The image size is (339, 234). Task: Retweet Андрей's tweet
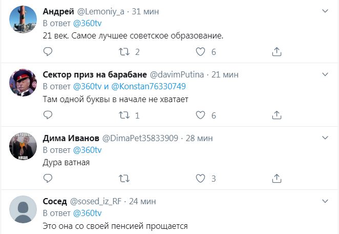123,52
